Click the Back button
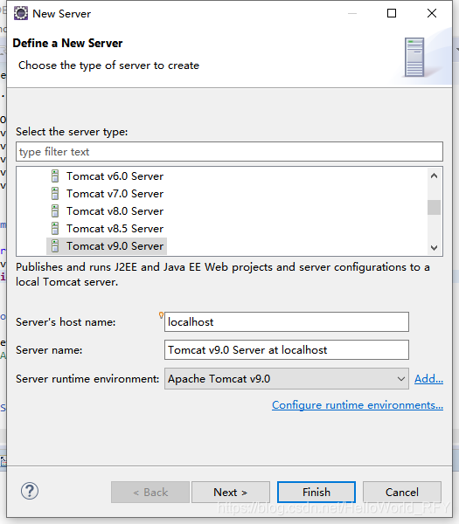 point(150,493)
